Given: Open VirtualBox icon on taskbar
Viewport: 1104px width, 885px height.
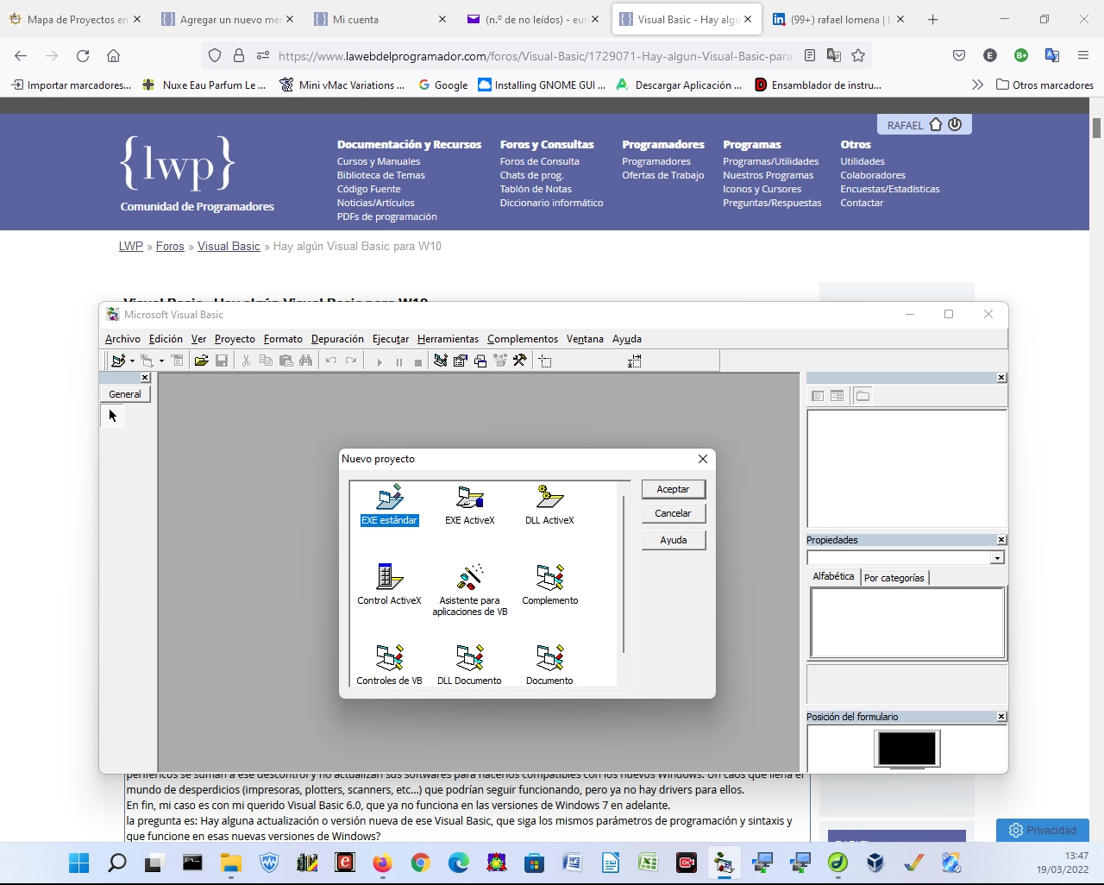Looking at the screenshot, I should [x=875, y=863].
